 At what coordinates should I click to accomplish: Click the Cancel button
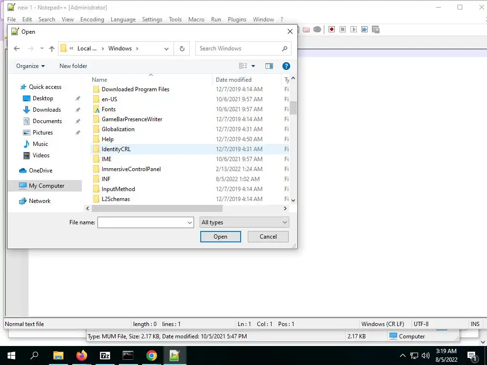[268, 237]
